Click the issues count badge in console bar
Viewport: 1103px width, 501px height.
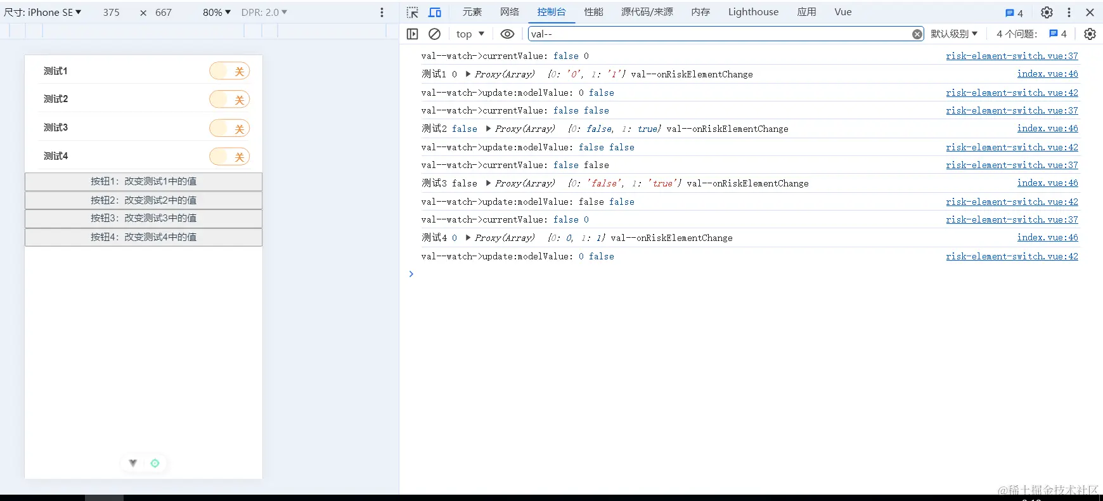(1058, 34)
